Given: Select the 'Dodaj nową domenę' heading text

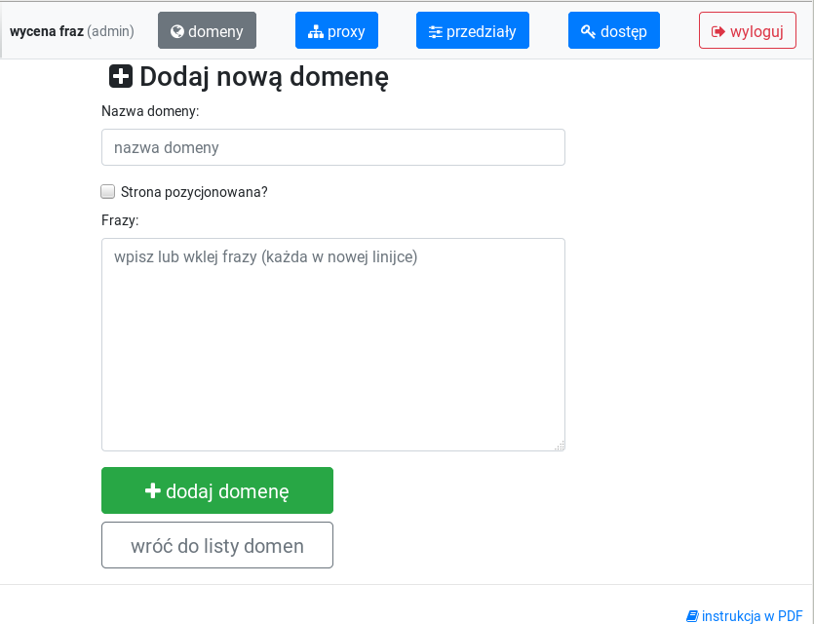Looking at the screenshot, I should (x=264, y=76).
